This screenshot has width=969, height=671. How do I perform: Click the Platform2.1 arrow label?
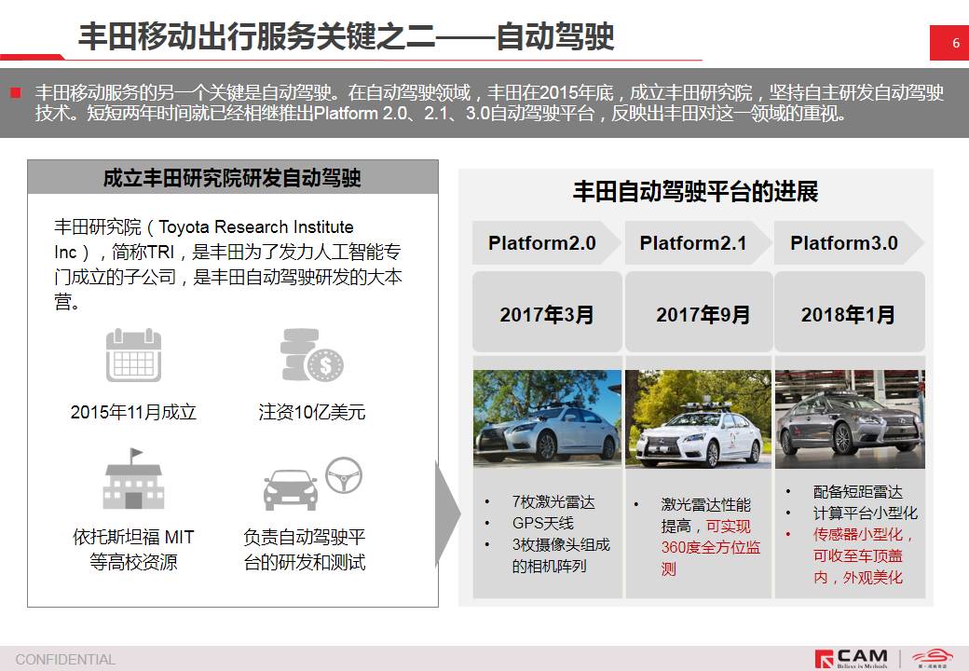click(x=697, y=243)
